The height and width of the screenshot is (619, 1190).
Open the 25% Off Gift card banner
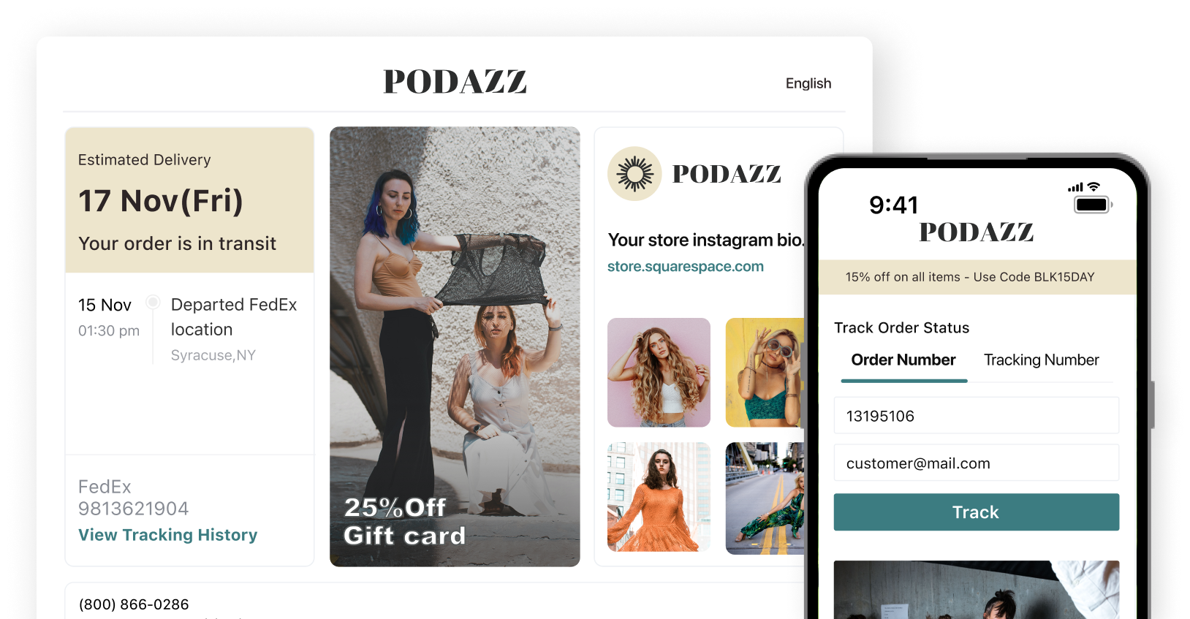coord(455,346)
